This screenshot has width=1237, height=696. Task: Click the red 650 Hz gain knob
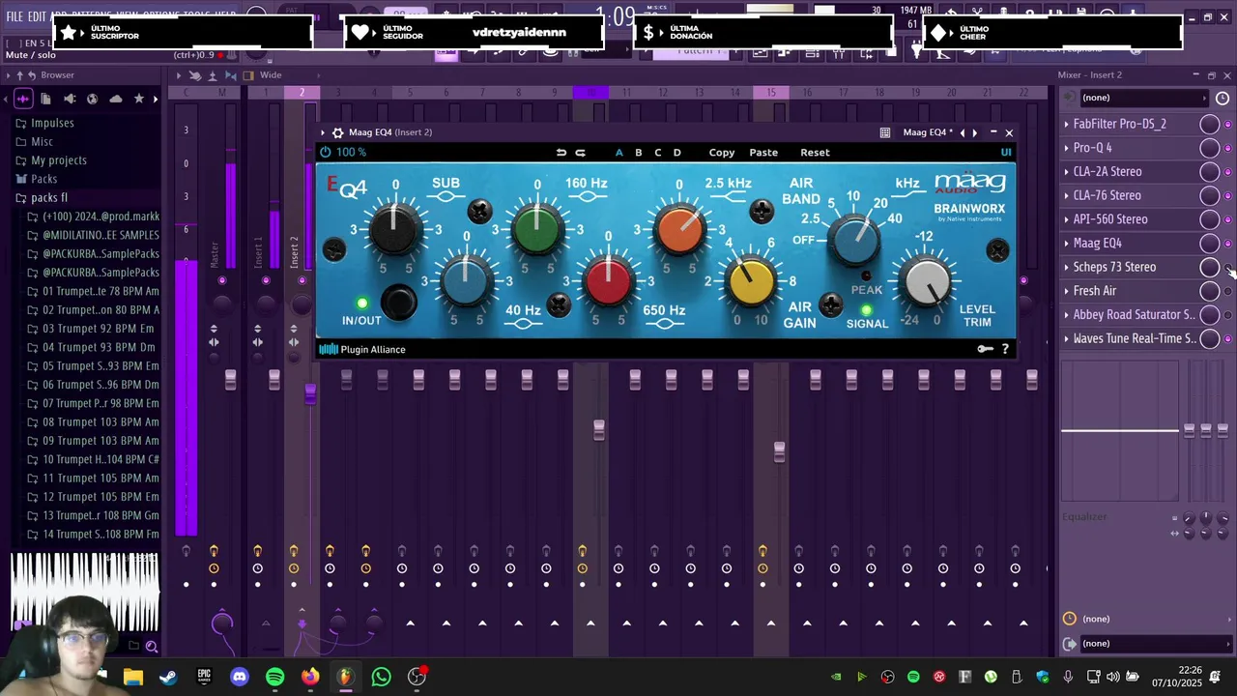pyautogui.click(x=609, y=280)
